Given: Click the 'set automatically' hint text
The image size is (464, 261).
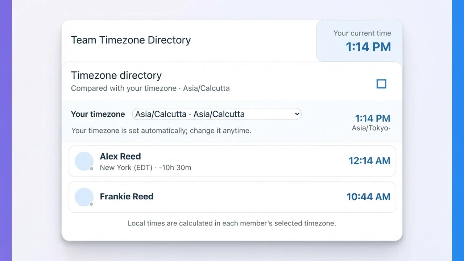Looking at the screenshot, I should (x=161, y=130).
